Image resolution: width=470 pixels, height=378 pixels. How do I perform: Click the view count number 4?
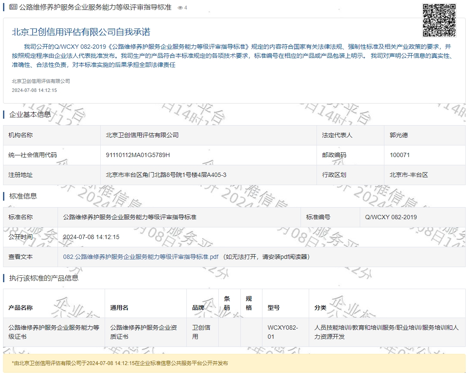[186, 8]
